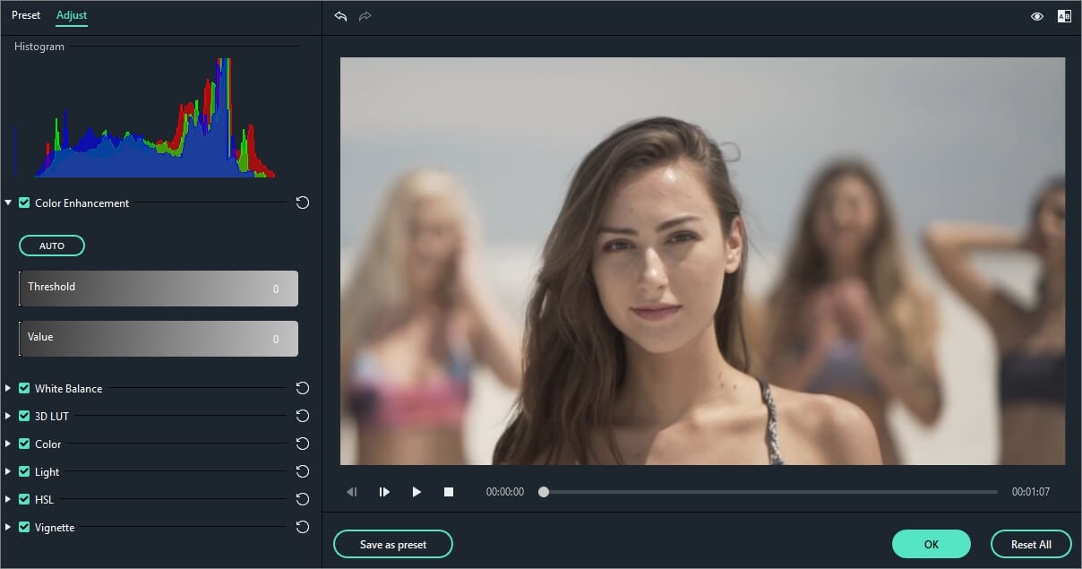Screen dimensions: 1082x569
Task: Click the 00:01:07 duration label
Action: [1031, 492]
